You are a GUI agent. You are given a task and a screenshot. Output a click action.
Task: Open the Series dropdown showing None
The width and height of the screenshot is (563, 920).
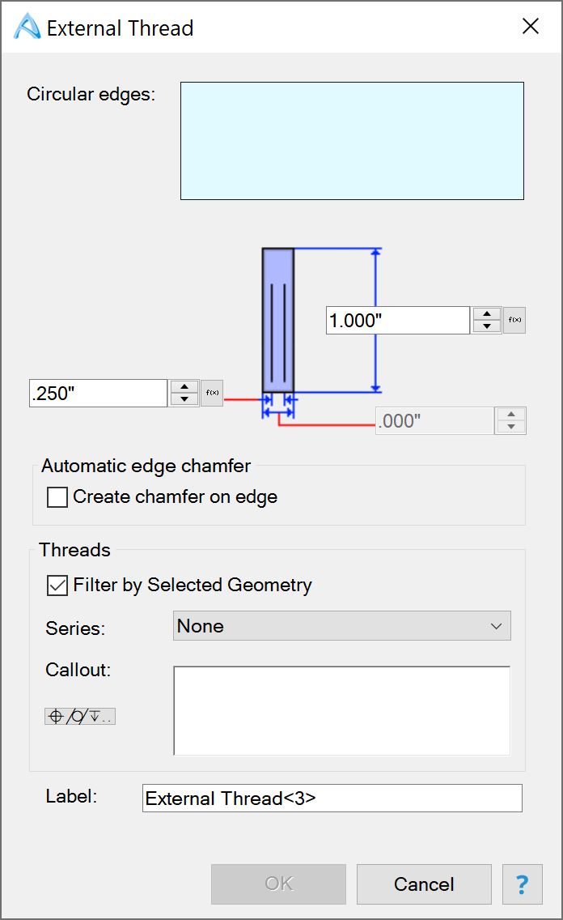point(342,626)
